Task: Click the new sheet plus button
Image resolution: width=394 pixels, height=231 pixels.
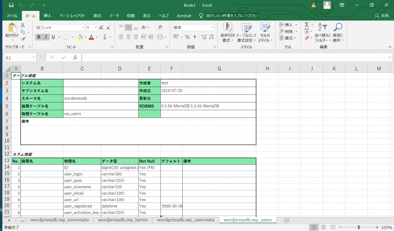Action: click(x=286, y=221)
